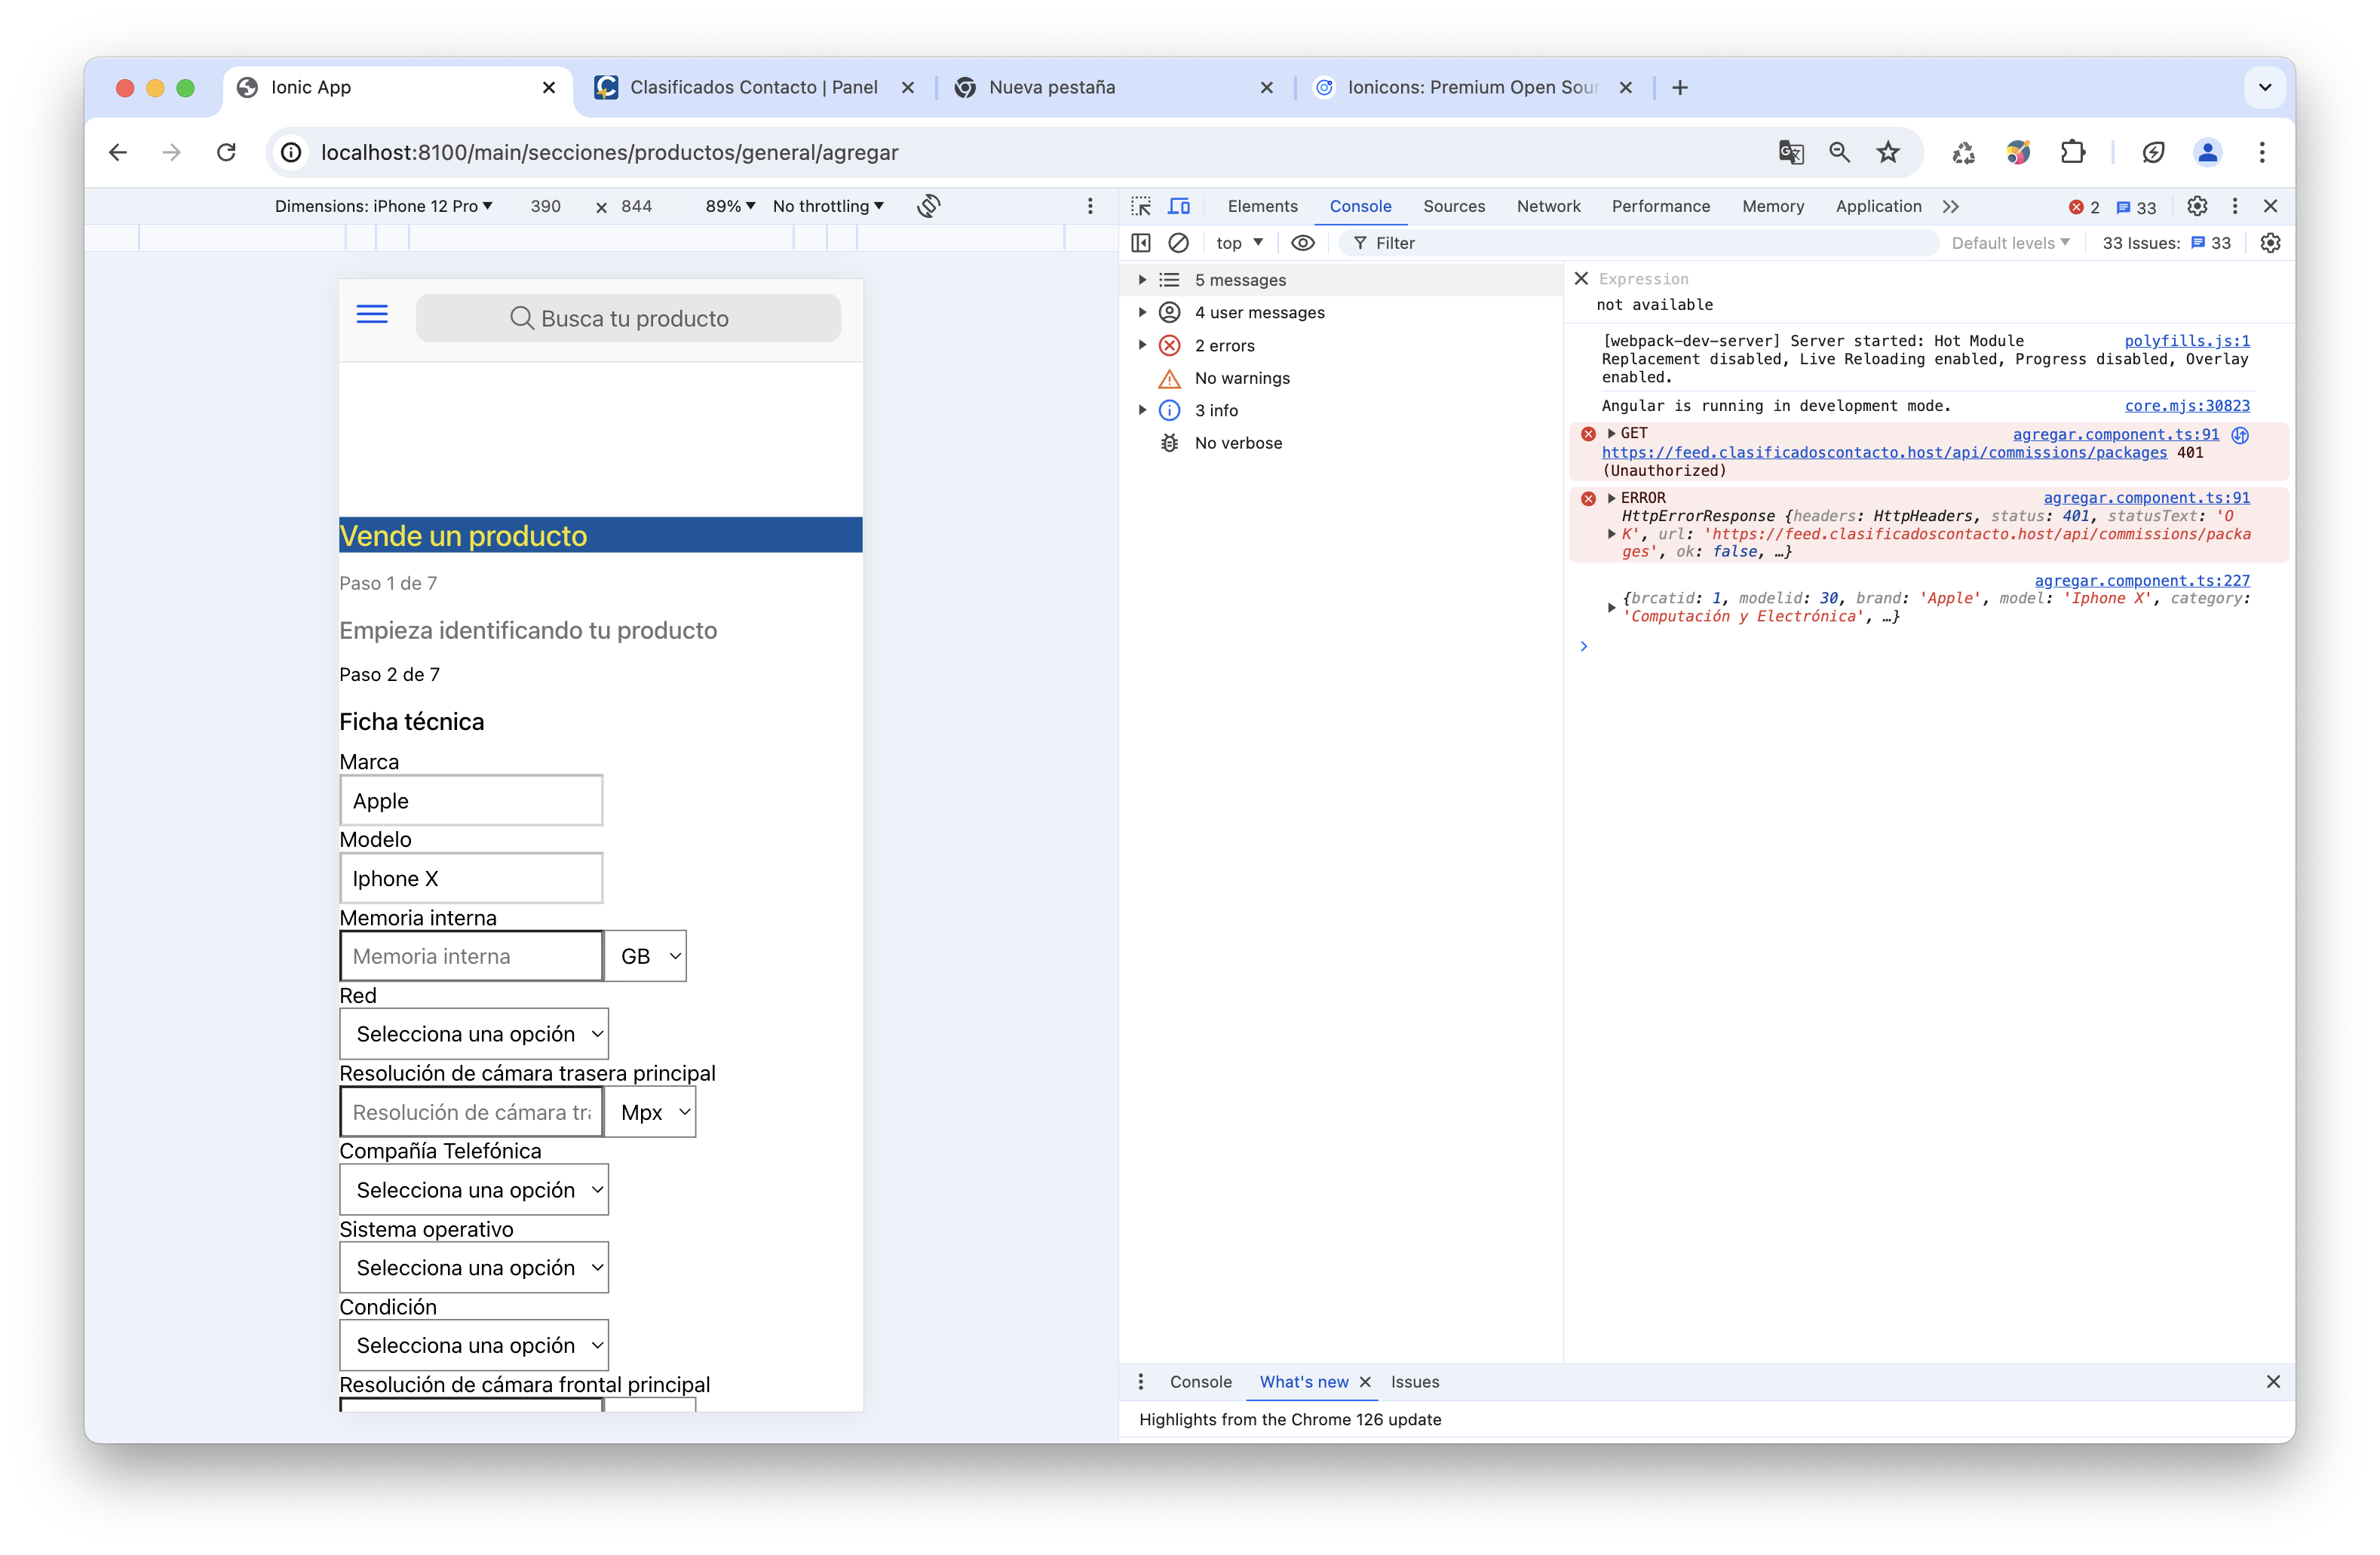The height and width of the screenshot is (1555, 2380).
Task: Click the commissions/packages URL link
Action: point(1884,452)
